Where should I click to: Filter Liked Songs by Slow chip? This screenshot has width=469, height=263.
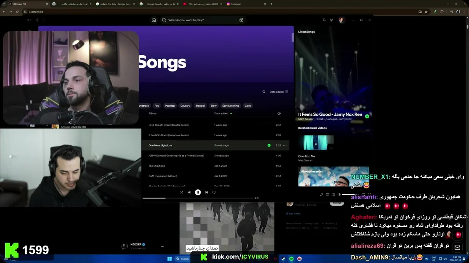tap(214, 106)
